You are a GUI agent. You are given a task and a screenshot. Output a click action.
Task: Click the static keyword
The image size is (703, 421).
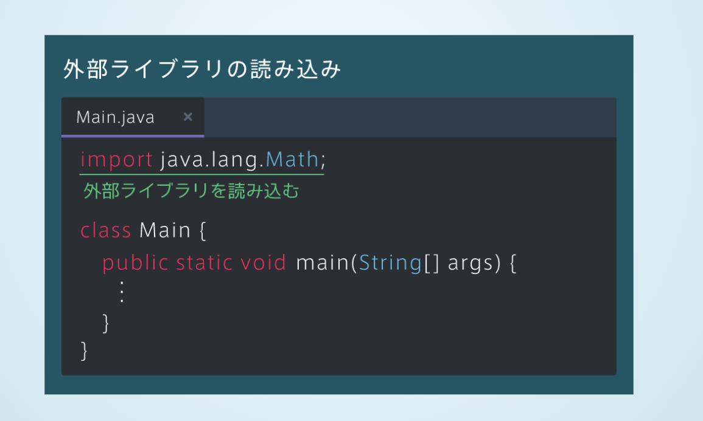click(205, 262)
